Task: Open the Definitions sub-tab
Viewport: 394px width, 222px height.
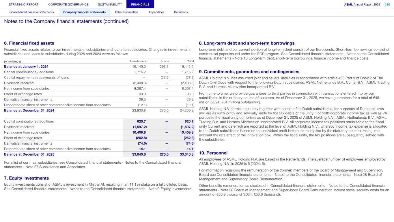Action: pyautogui.click(x=181, y=12)
